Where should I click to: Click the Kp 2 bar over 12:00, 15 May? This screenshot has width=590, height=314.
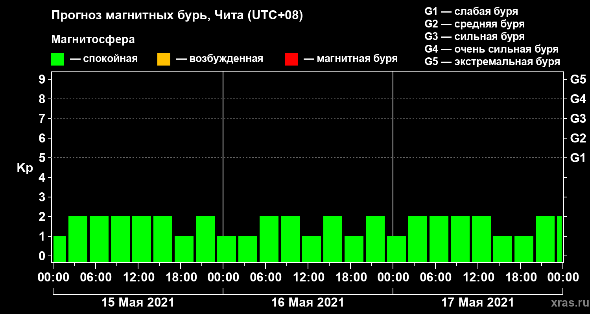142,239
